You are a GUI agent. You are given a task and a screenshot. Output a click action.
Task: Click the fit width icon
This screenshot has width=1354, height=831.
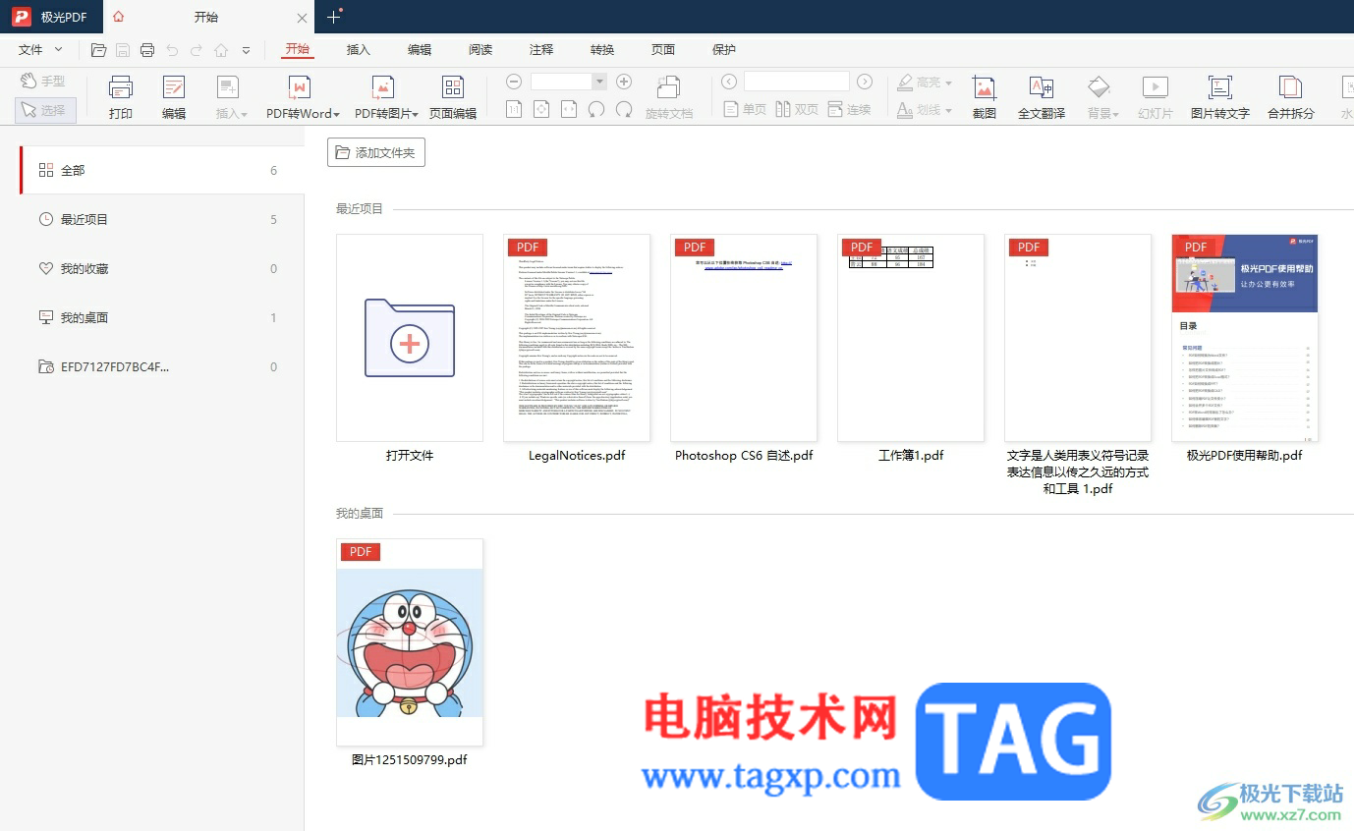569,109
